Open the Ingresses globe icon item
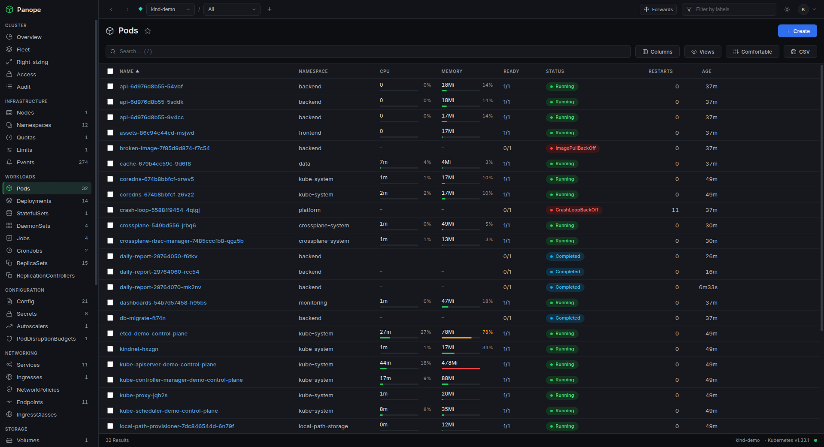824x447 pixels. [9, 377]
